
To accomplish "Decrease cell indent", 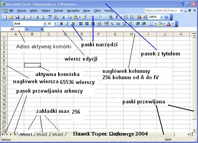I will click(138, 24).
